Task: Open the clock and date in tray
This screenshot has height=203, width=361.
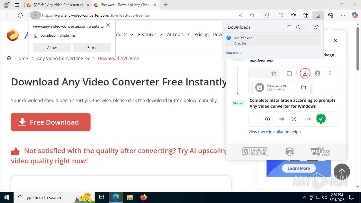Action: (x=337, y=197)
